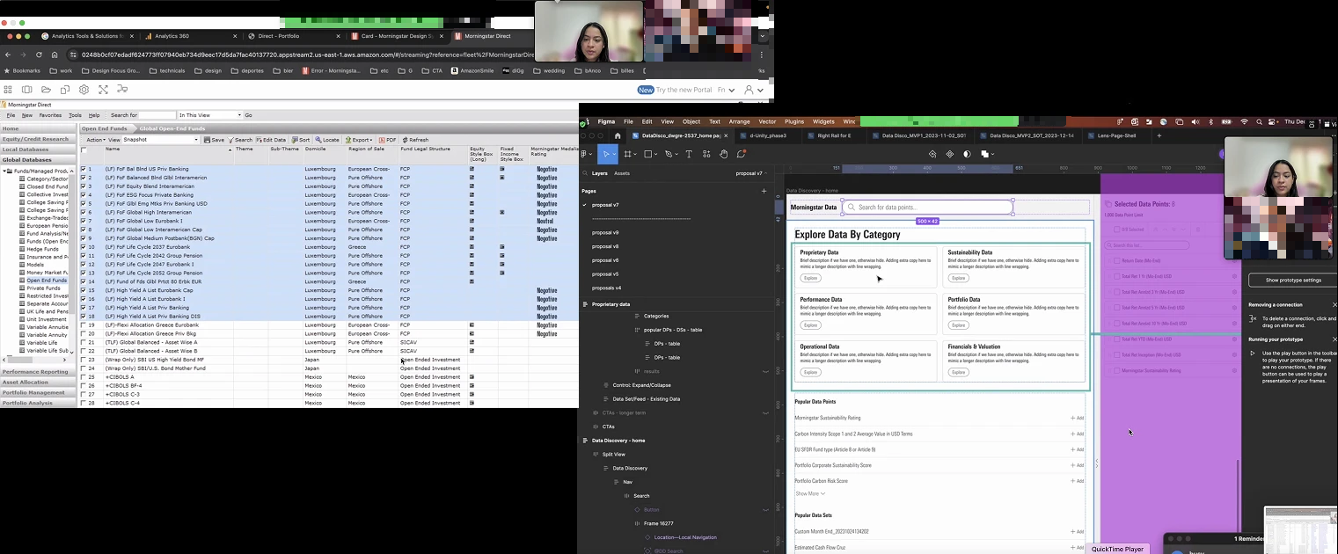
Task: Click the Sort button in Morningstar Direct
Action: [300, 140]
